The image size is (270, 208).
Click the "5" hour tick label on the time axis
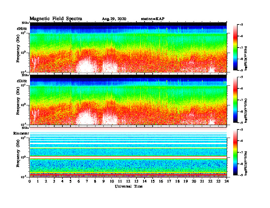coord(71,181)
